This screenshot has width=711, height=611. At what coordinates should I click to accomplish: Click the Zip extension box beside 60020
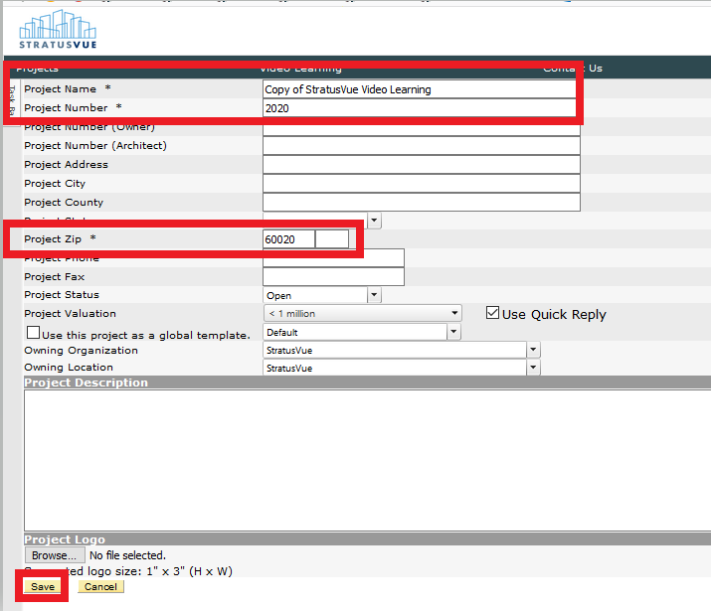[x=332, y=239]
